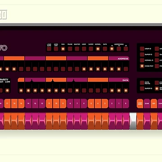Flip the toggle lever under label 4
Screen dimensions: 162x162
click(98, 121)
